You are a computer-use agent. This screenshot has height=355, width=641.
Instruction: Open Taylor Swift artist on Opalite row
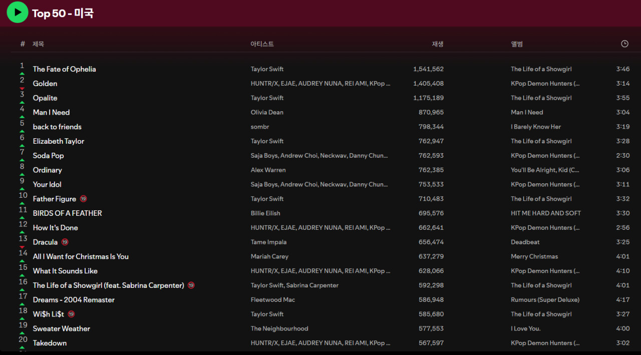coord(267,98)
